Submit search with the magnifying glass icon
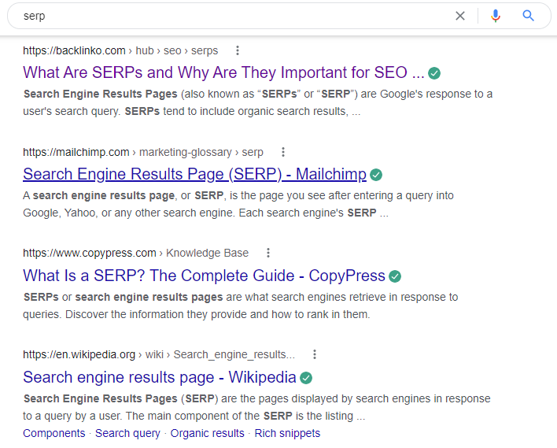Viewport: 557px width, 448px height. click(528, 16)
